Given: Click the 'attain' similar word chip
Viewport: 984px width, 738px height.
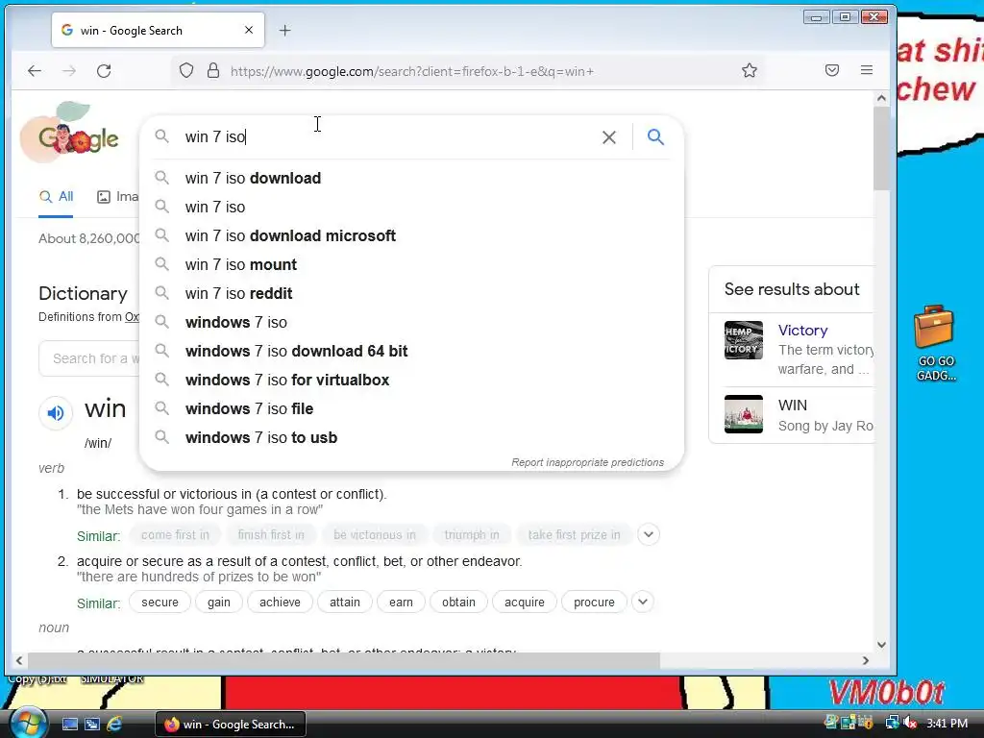Looking at the screenshot, I should (x=345, y=602).
